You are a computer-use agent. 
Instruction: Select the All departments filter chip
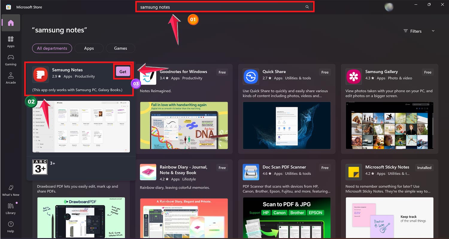(x=52, y=48)
